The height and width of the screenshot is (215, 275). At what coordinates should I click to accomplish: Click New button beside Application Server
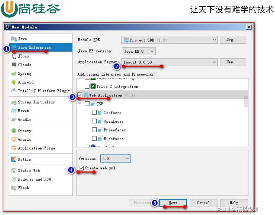pyautogui.click(x=233, y=62)
